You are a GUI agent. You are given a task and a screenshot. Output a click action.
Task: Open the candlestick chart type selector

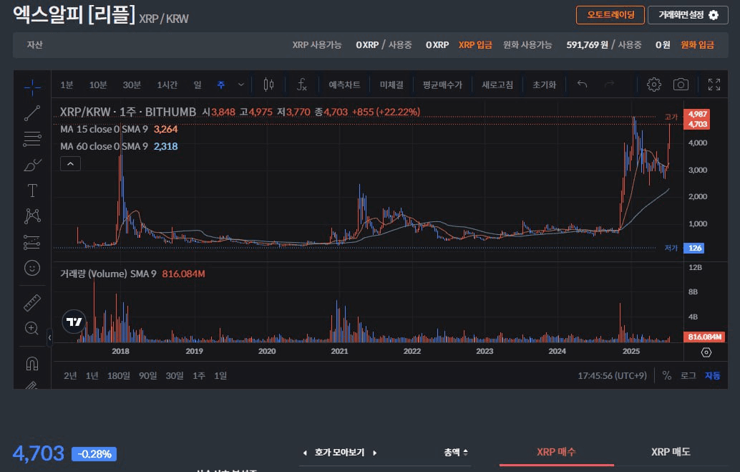tap(268, 85)
